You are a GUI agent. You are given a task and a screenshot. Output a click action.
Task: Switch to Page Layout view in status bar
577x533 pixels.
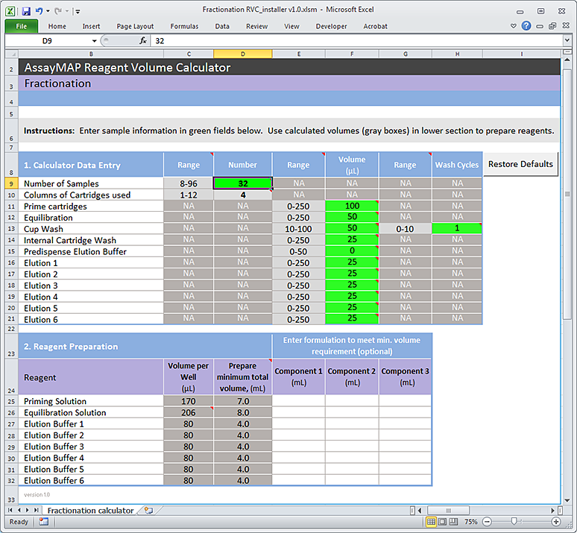[x=444, y=522]
